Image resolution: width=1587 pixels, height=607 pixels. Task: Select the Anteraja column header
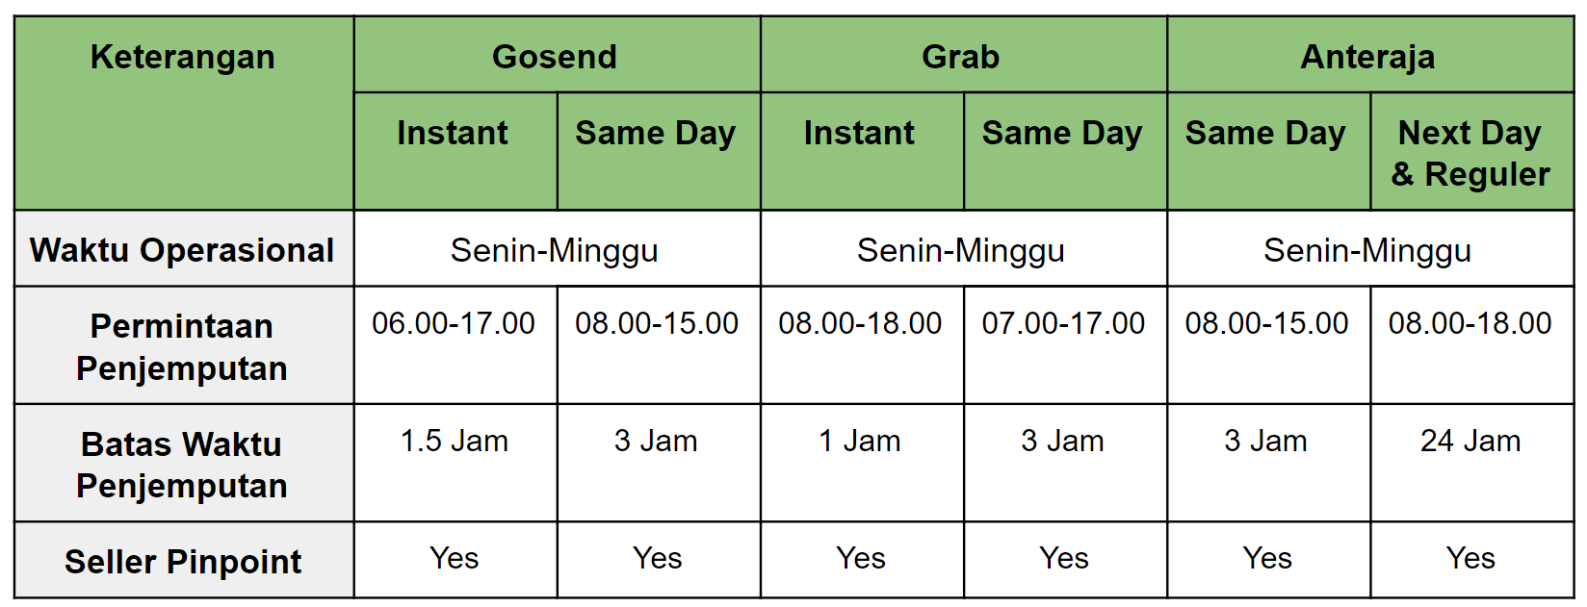[1370, 55]
